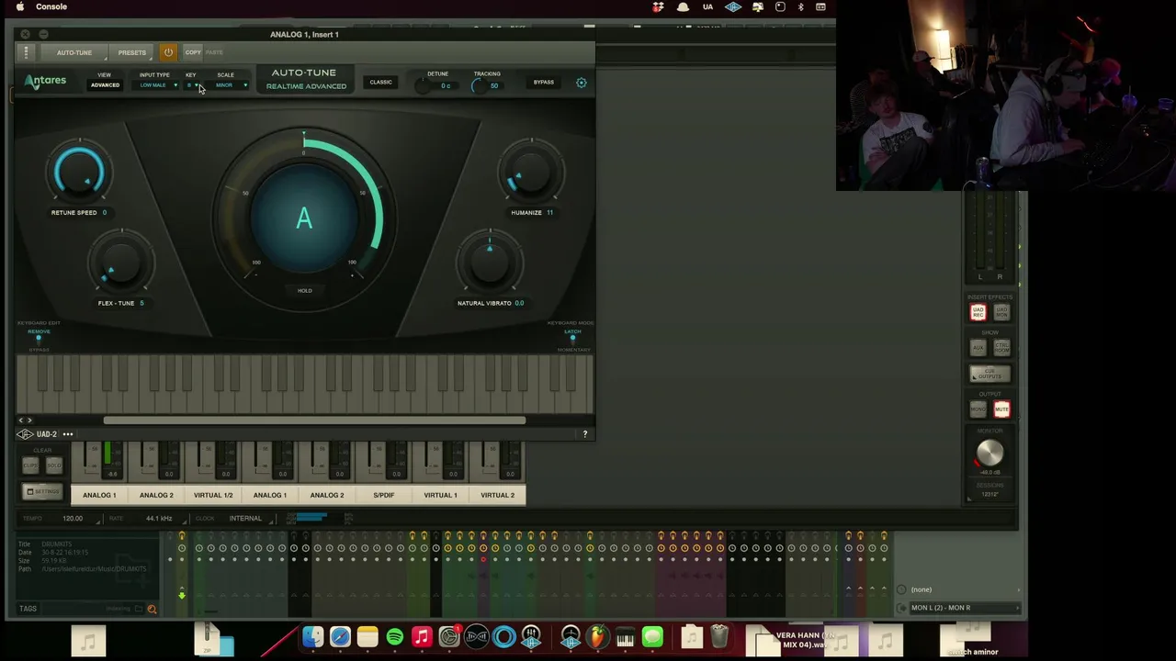Select the VIRTUAL 1/2 channel label

click(x=213, y=495)
